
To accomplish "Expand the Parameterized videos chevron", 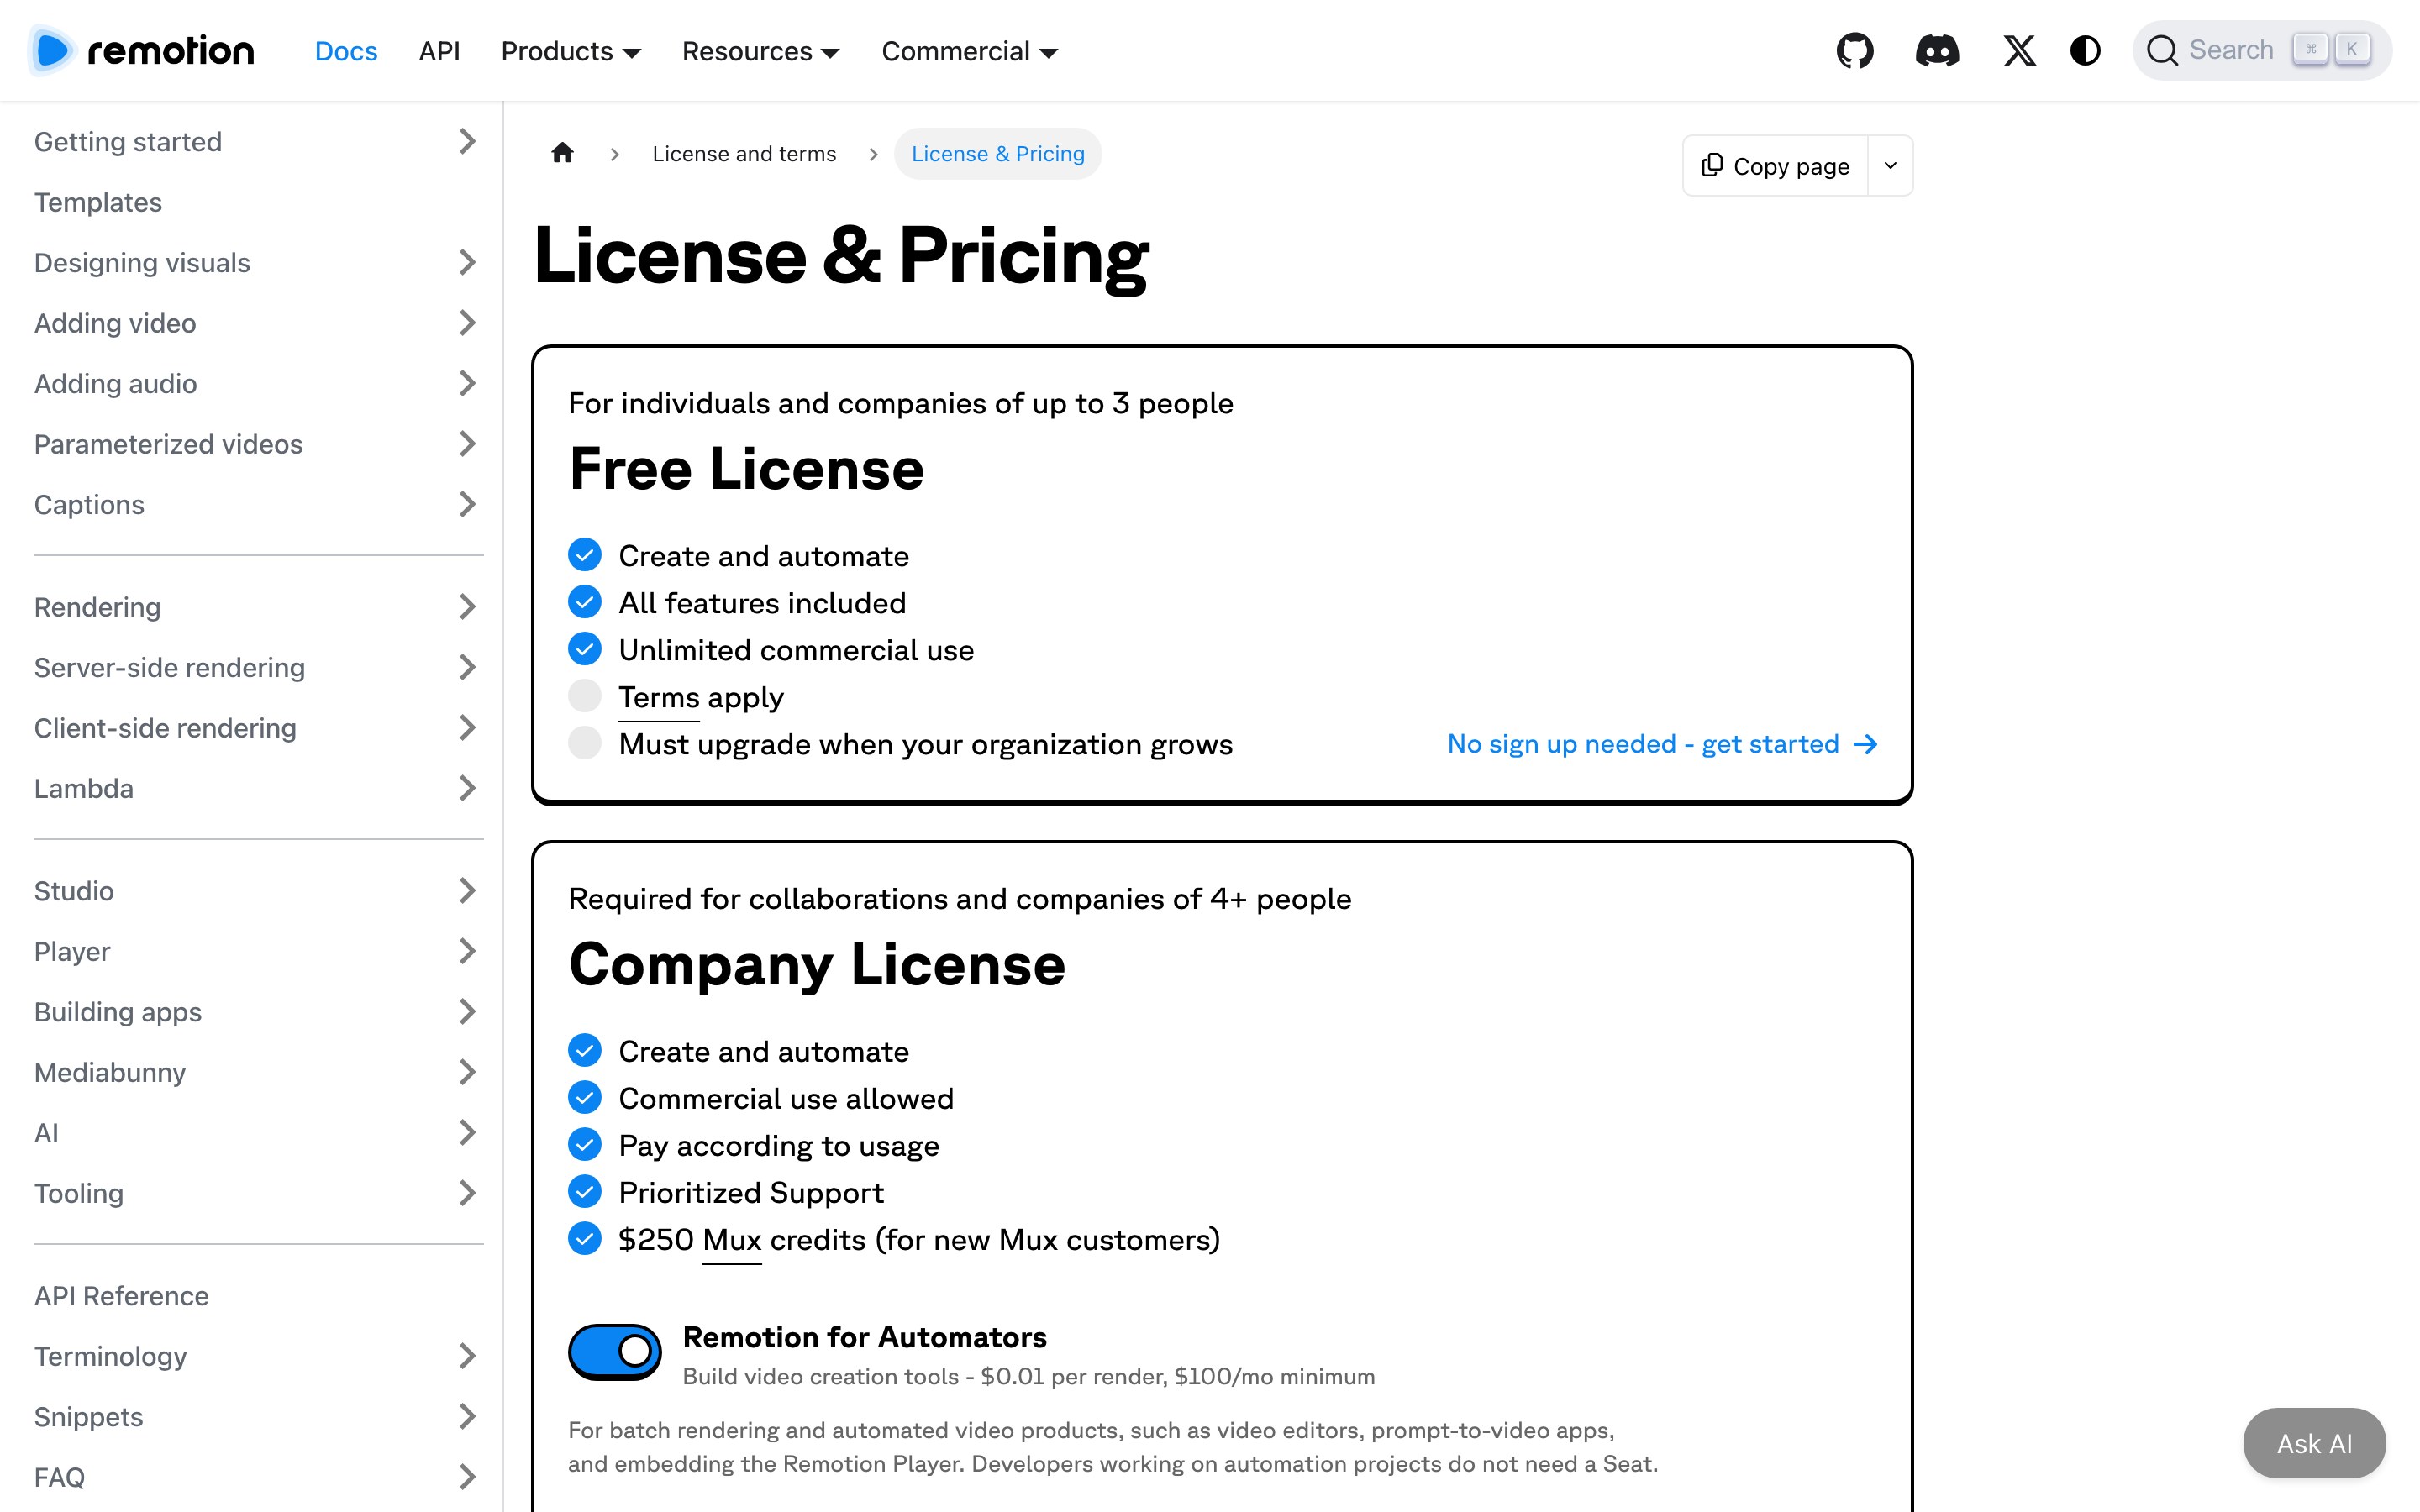I will click(x=467, y=444).
